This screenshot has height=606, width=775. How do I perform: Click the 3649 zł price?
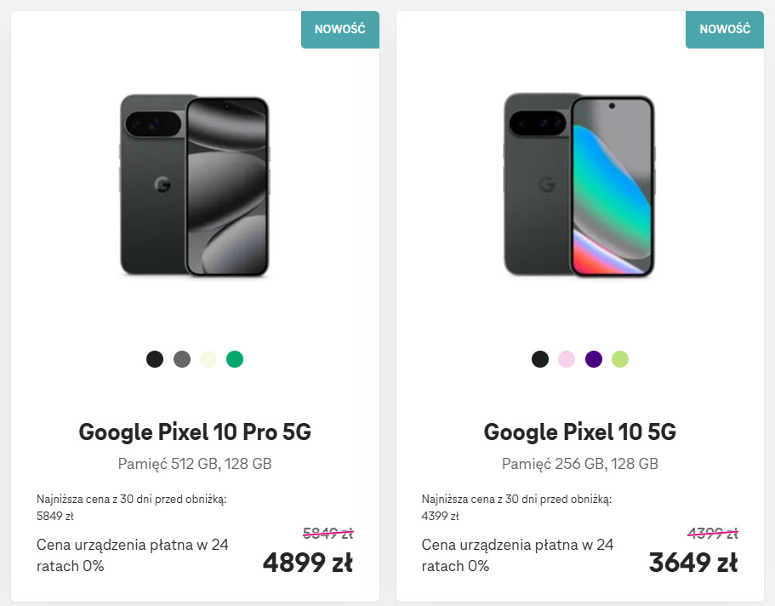coord(692,563)
